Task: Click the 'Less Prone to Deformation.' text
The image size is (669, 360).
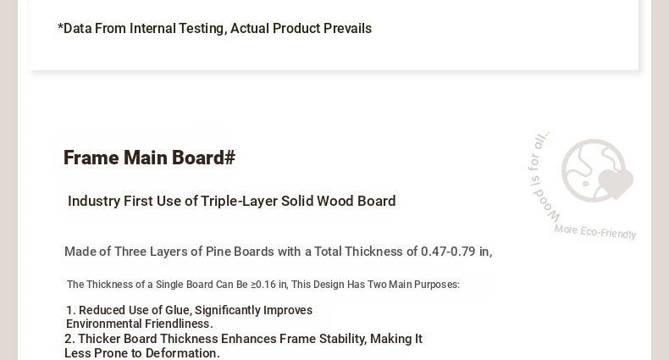Action: click(x=142, y=353)
